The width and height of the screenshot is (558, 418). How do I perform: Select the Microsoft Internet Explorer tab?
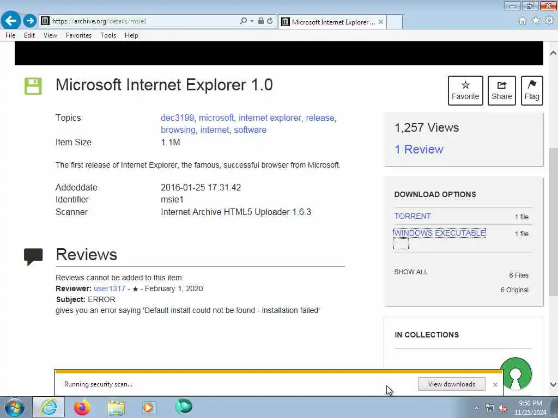332,22
